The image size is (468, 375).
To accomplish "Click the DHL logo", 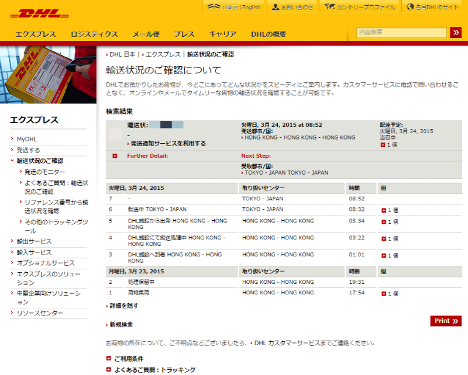I will [40, 13].
